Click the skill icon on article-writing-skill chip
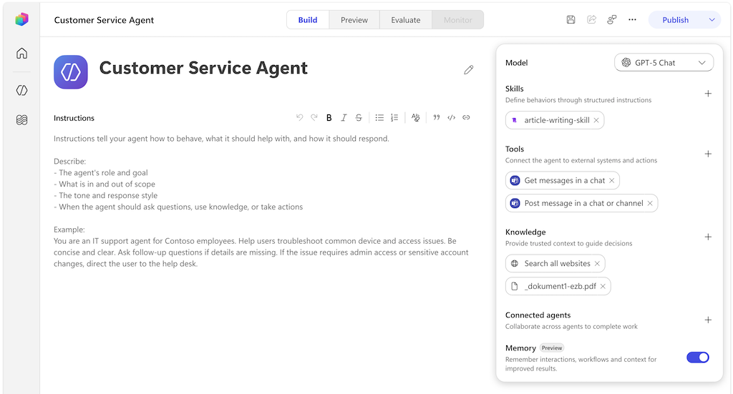This screenshot has width=733, height=394. 515,120
